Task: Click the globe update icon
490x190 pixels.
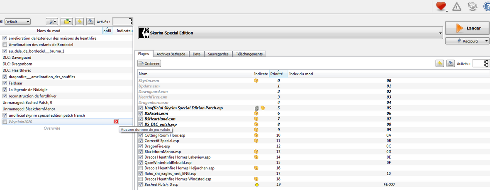Action: 471,6
